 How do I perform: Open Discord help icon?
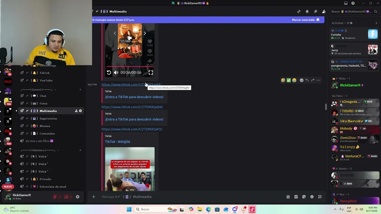click(353, 3)
